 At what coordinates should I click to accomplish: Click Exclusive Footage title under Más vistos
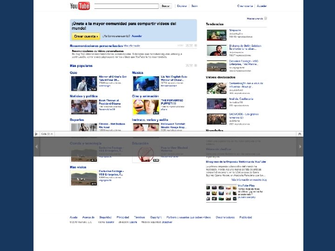[x=111, y=173]
